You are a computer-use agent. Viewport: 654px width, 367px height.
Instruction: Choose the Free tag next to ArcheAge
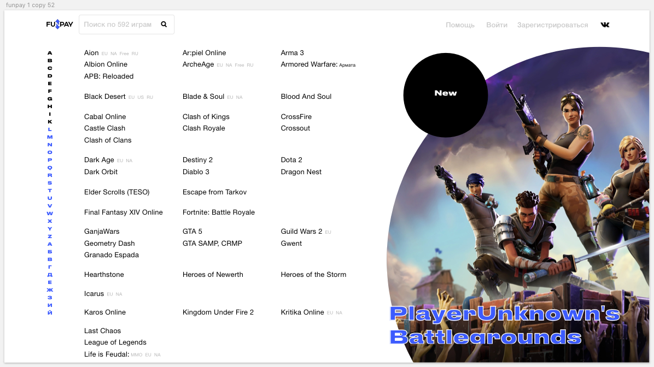[239, 66]
